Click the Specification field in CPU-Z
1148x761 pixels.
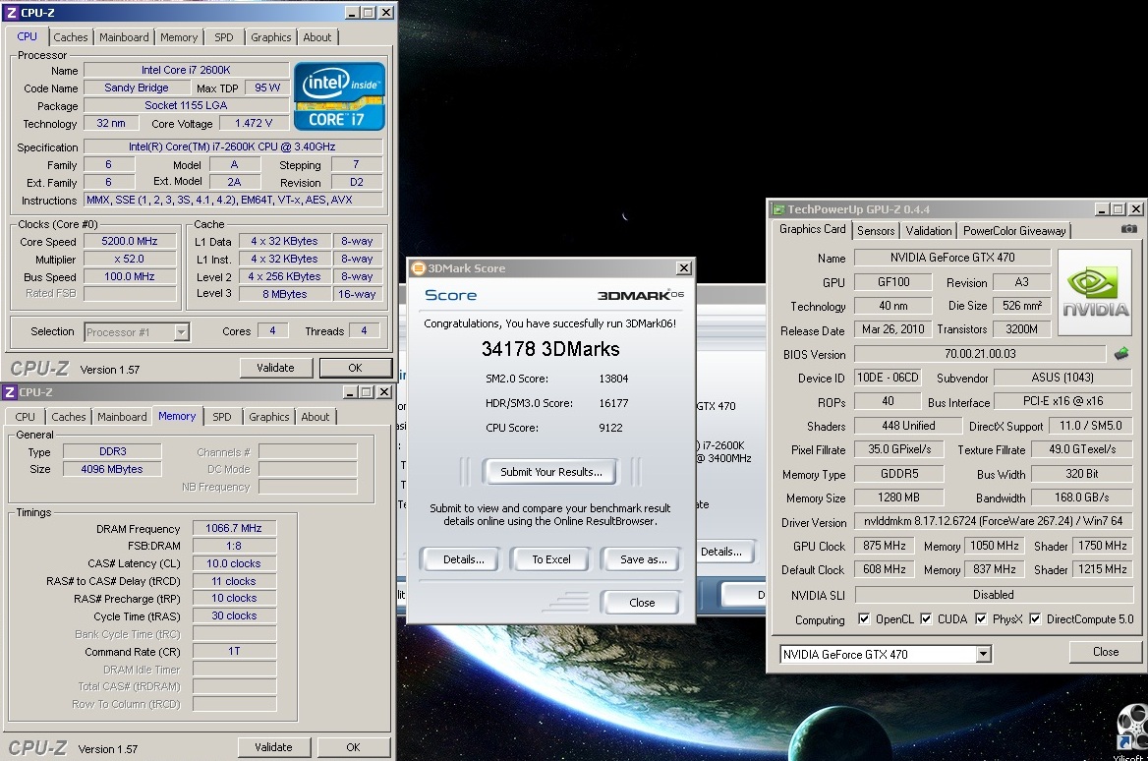point(234,146)
